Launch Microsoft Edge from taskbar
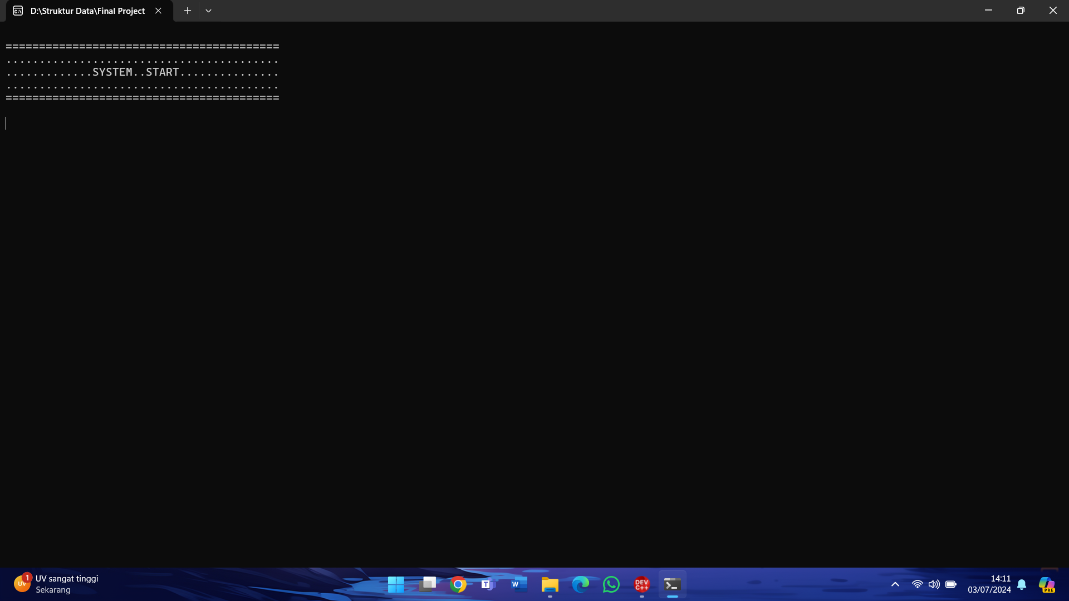The width and height of the screenshot is (1069, 601). click(581, 584)
